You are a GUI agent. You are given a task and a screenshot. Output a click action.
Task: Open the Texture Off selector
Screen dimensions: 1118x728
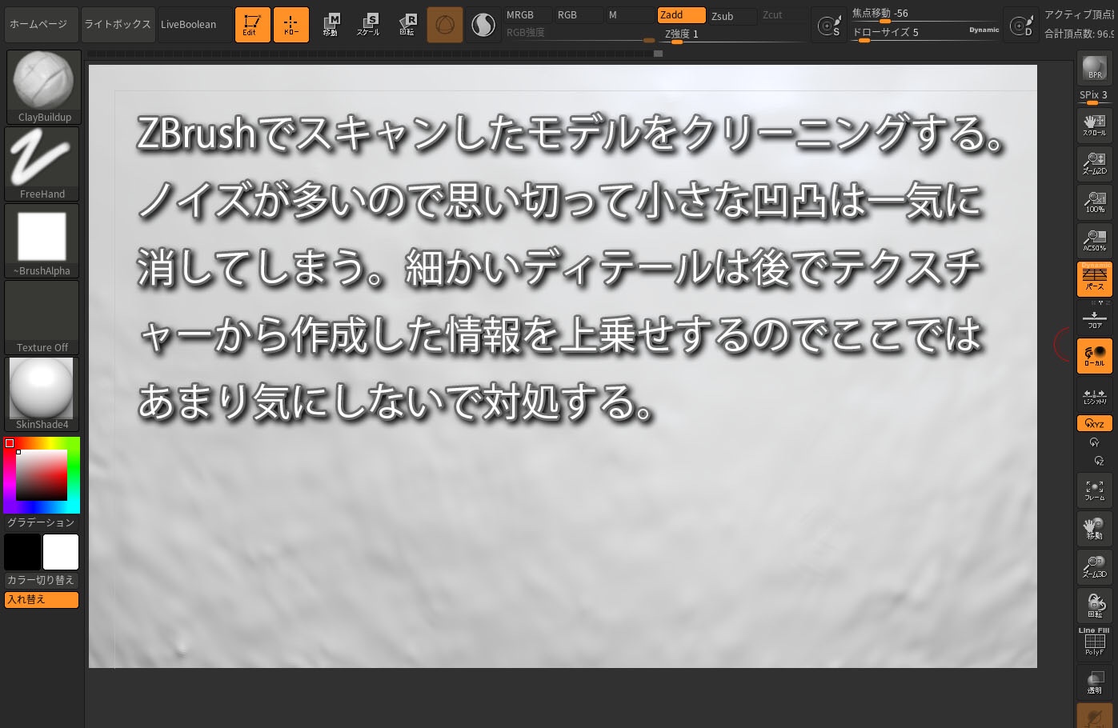(x=43, y=318)
